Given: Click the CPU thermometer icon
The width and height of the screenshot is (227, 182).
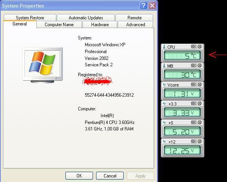Looking at the screenshot, I should point(164,47).
